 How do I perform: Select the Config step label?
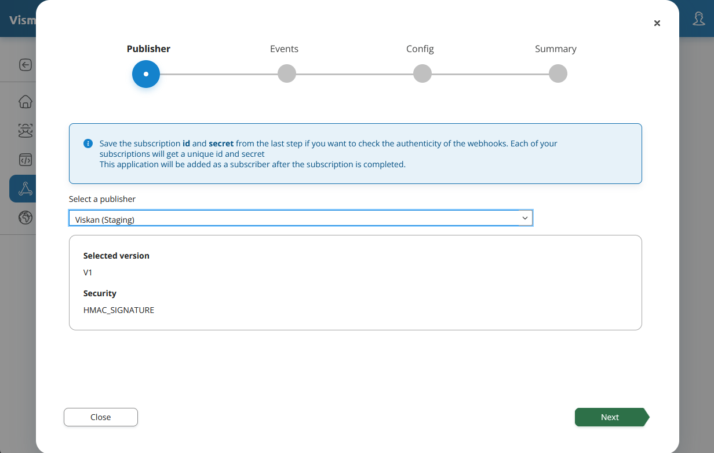pos(420,49)
